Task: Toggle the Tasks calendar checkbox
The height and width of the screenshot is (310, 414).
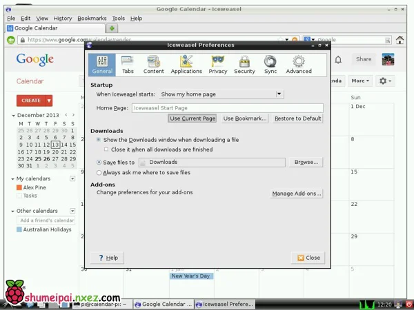Action: pyautogui.click(x=19, y=196)
